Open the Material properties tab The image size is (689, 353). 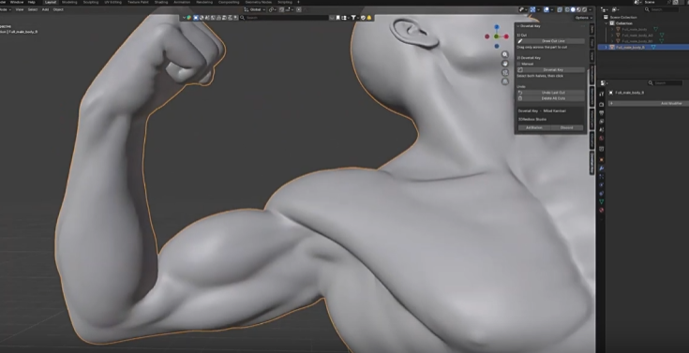click(602, 210)
